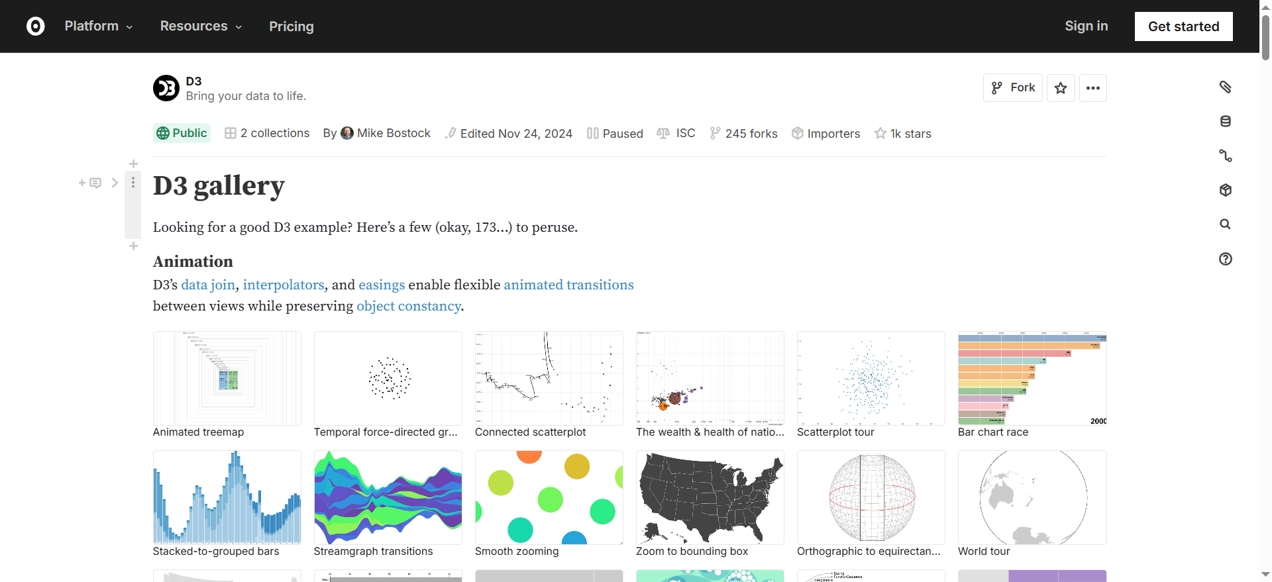Click the Paused status indicator
Image resolution: width=1272 pixels, height=582 pixels.
tap(615, 133)
